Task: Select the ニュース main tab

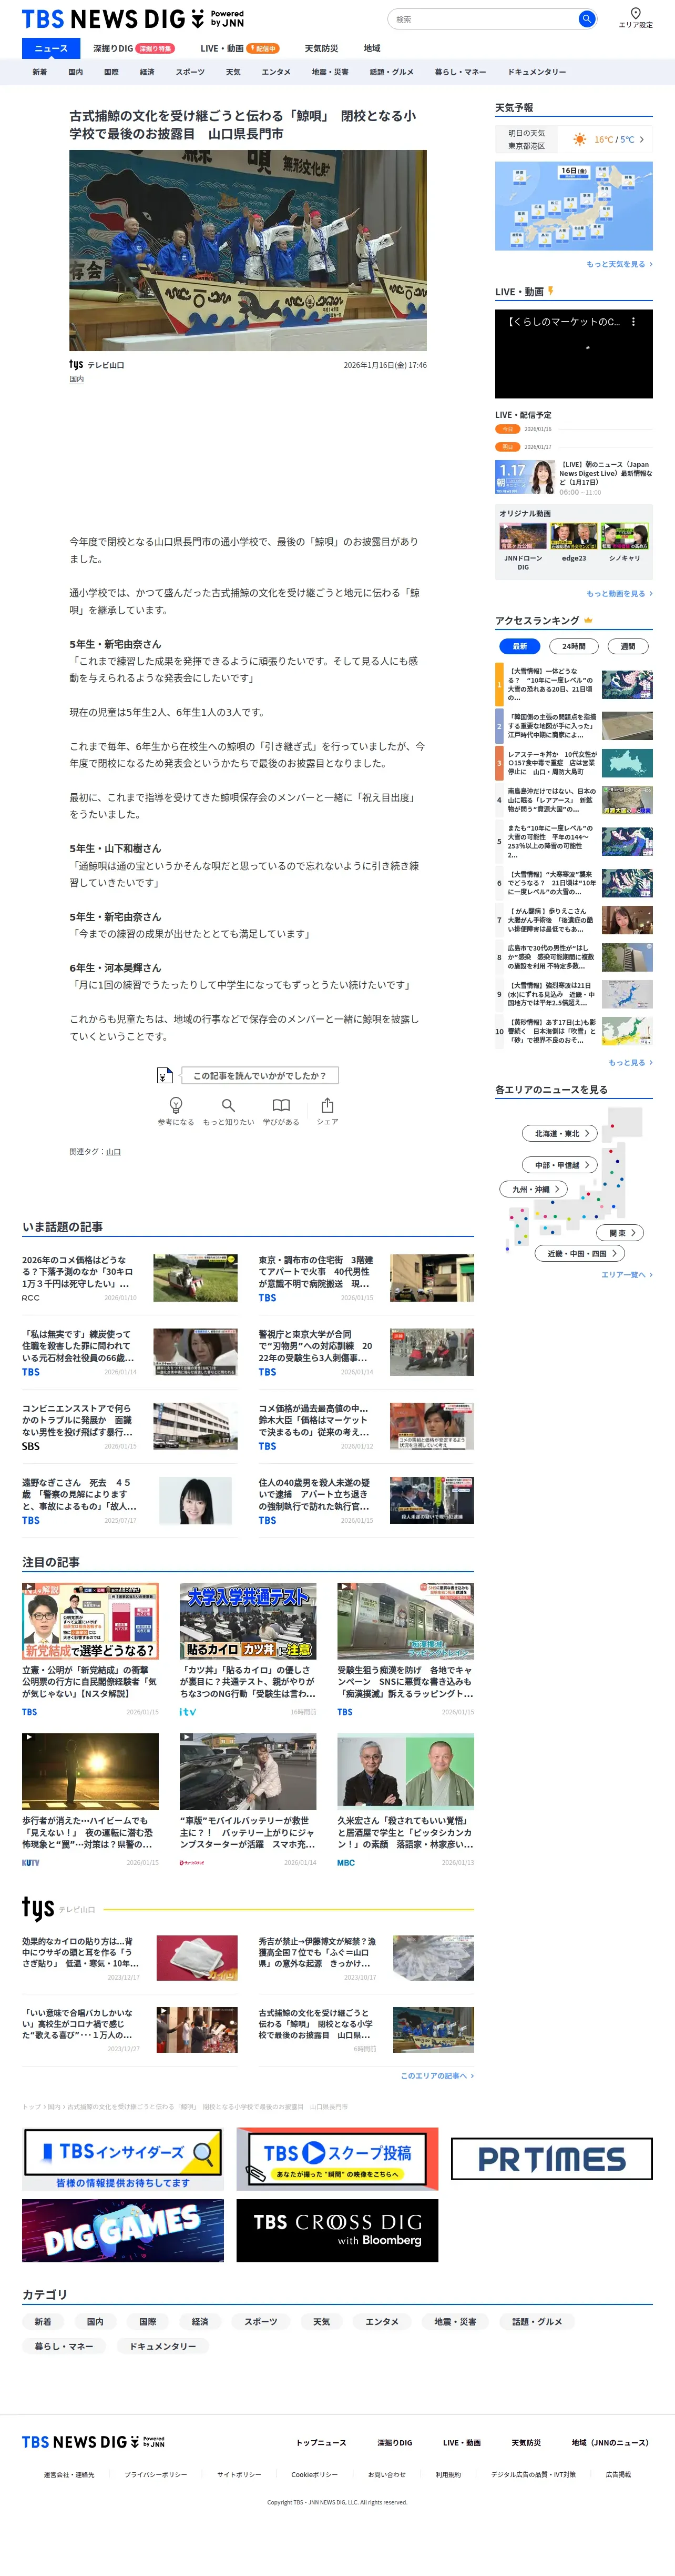Action: pos(51,48)
